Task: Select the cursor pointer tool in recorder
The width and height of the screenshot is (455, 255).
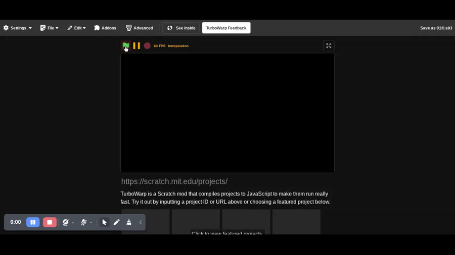Action: click(x=105, y=222)
